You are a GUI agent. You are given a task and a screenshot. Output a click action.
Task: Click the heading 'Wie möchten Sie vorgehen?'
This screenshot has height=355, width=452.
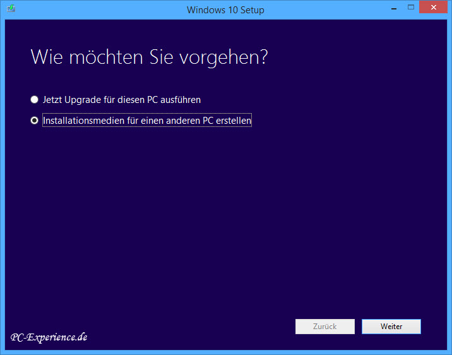click(149, 57)
